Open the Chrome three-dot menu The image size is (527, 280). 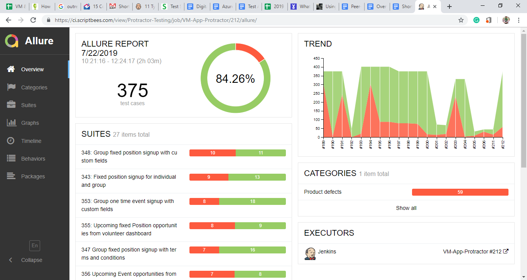pos(519,20)
